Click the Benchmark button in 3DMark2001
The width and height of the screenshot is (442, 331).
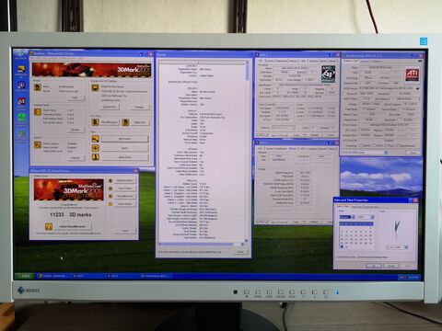(x=124, y=139)
